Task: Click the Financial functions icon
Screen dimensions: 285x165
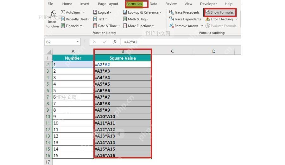Action: pos(63,26)
